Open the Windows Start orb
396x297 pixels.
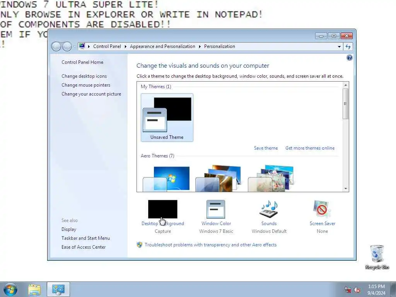pyautogui.click(x=10, y=289)
